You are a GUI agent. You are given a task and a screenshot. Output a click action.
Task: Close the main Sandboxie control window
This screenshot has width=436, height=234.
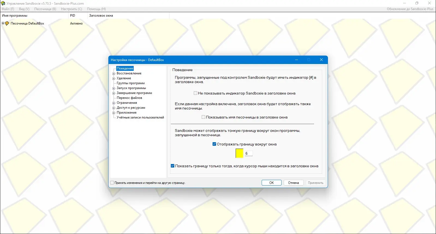(429, 3)
